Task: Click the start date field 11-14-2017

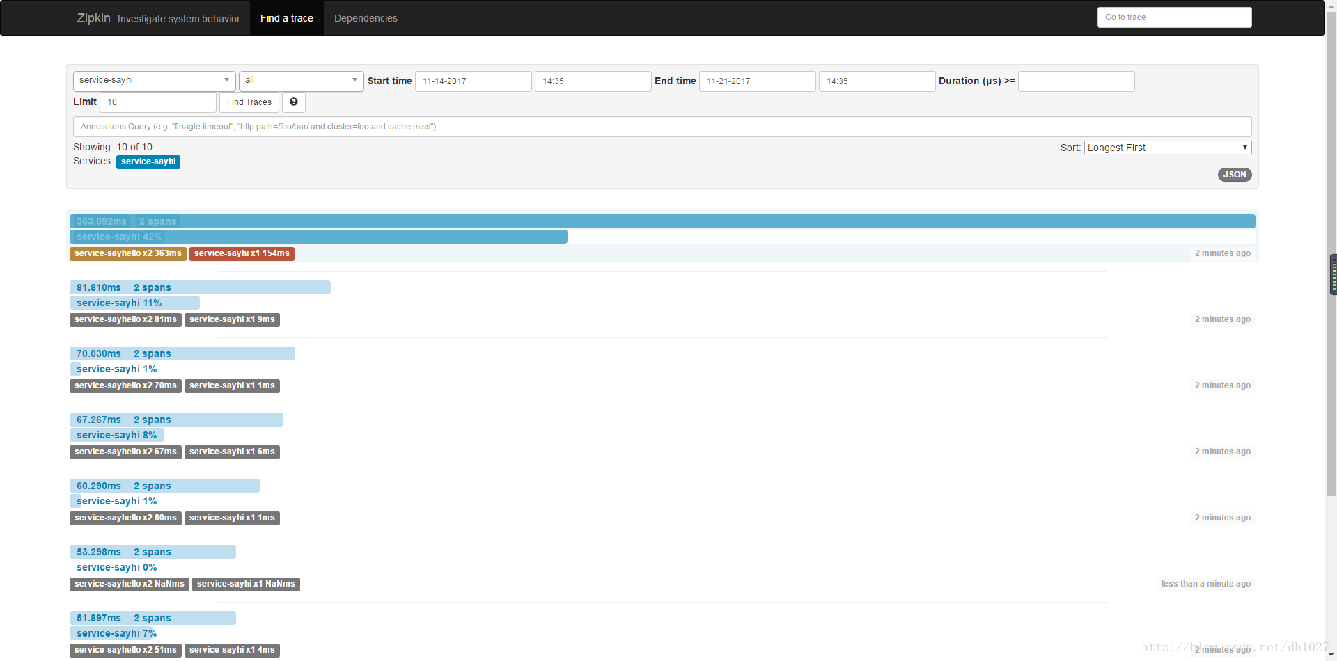Action: click(474, 81)
